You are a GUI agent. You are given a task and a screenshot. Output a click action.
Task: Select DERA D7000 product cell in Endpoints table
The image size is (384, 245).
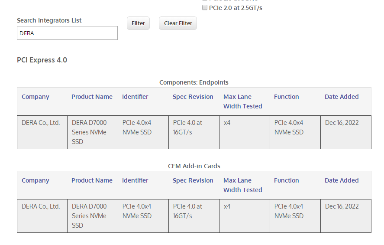89,132
